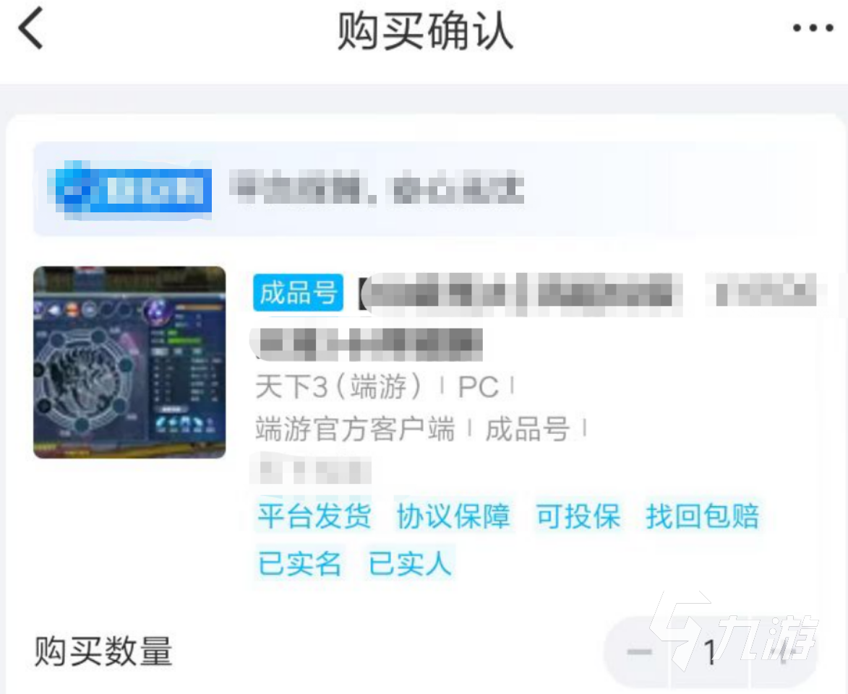Viewport: 848px width, 694px height.
Task: Tap the 已实名 verification tag
Action: coord(299,563)
